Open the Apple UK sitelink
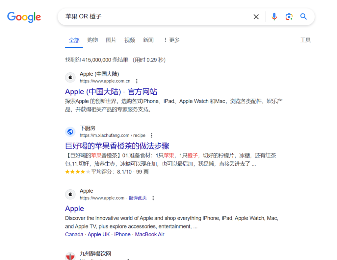This screenshot has height=260, width=337. click(x=99, y=234)
